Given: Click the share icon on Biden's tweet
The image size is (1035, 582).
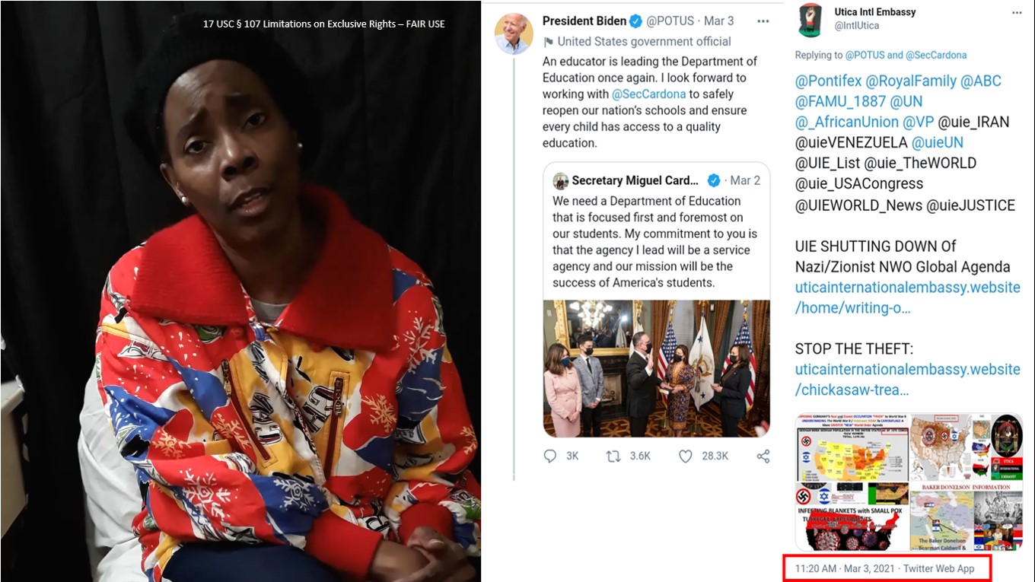Looking at the screenshot, I should (x=763, y=456).
